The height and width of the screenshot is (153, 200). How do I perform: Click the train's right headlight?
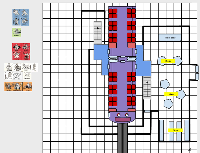point(127,115)
